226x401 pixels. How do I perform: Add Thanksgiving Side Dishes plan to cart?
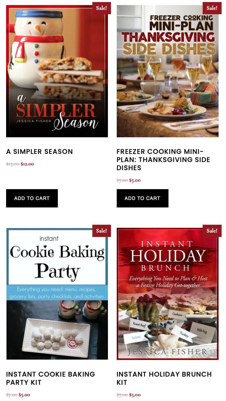pos(142,198)
